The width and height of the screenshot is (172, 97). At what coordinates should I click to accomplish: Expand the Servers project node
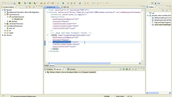(2, 35)
